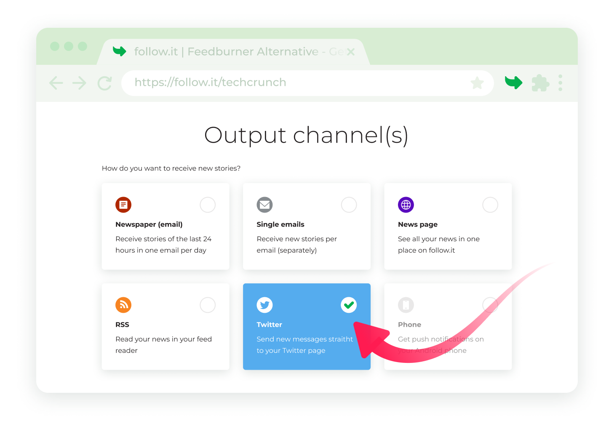
Task: Uncheck the Twitter green checkmark
Action: (349, 305)
